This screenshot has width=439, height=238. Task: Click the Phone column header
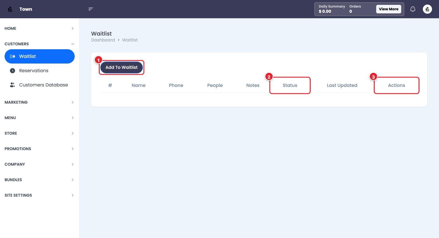pyautogui.click(x=176, y=85)
